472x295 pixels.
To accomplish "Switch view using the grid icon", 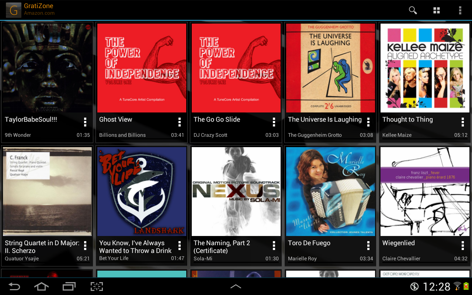I will [437, 10].
